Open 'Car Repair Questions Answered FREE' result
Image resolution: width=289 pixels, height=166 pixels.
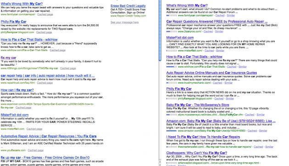[217, 22]
